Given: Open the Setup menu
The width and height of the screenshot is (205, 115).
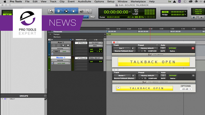Looking at the screenshot, I should [111, 2].
